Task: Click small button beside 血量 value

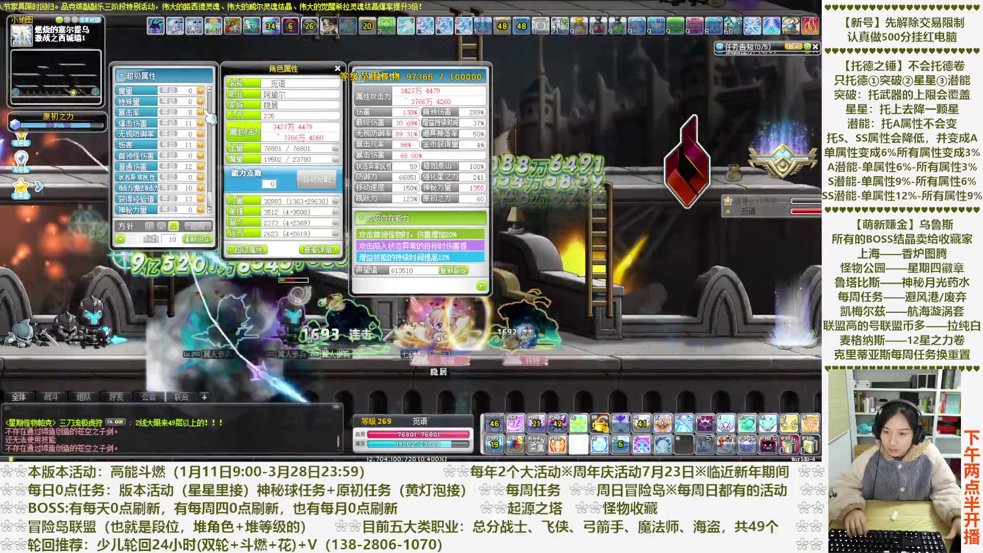Action: point(335,148)
